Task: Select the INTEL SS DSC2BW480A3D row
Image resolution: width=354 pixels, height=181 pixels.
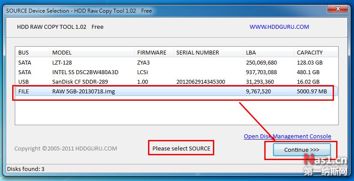Action: click(176, 72)
